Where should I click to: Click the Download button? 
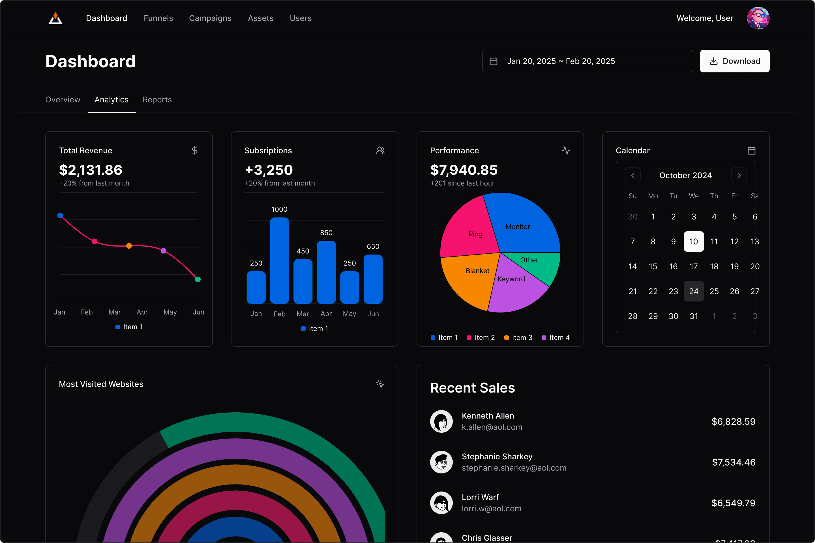(x=735, y=61)
